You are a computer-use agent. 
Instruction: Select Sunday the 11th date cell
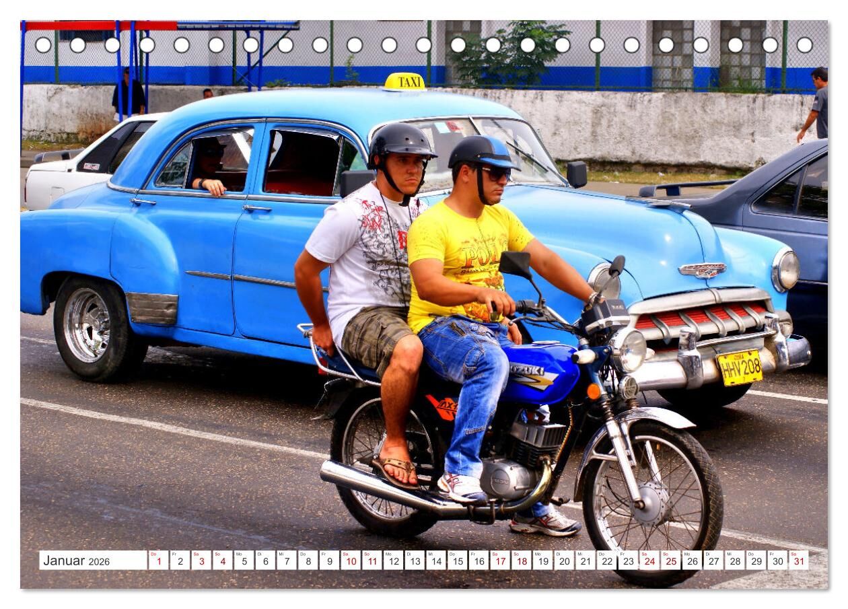(x=372, y=561)
